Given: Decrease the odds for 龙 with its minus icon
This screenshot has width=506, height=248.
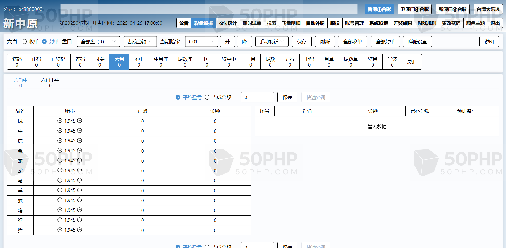Looking at the screenshot, I should click(x=80, y=160).
